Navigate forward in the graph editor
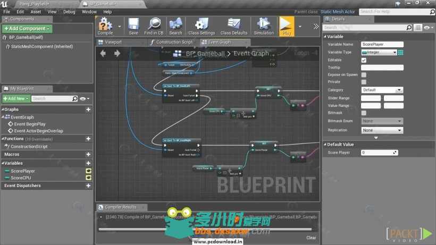The height and width of the screenshot is (245, 436). [x=117, y=53]
